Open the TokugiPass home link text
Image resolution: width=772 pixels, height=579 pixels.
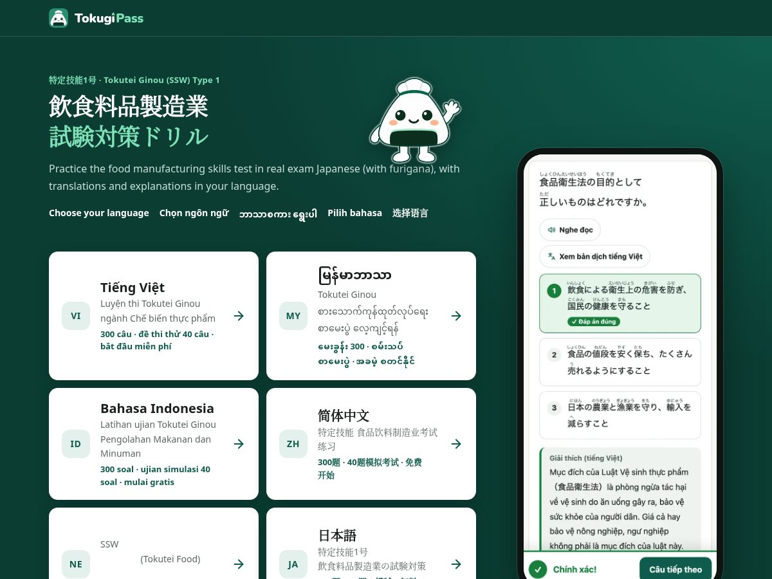(109, 18)
